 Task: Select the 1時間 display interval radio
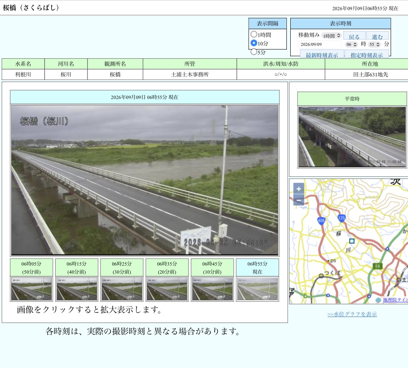click(x=254, y=34)
